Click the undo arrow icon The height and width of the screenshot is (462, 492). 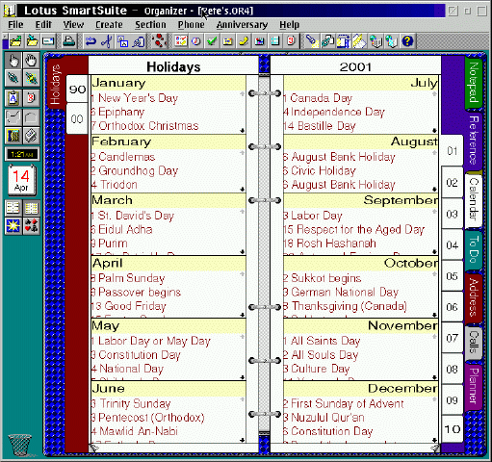pos(91,41)
